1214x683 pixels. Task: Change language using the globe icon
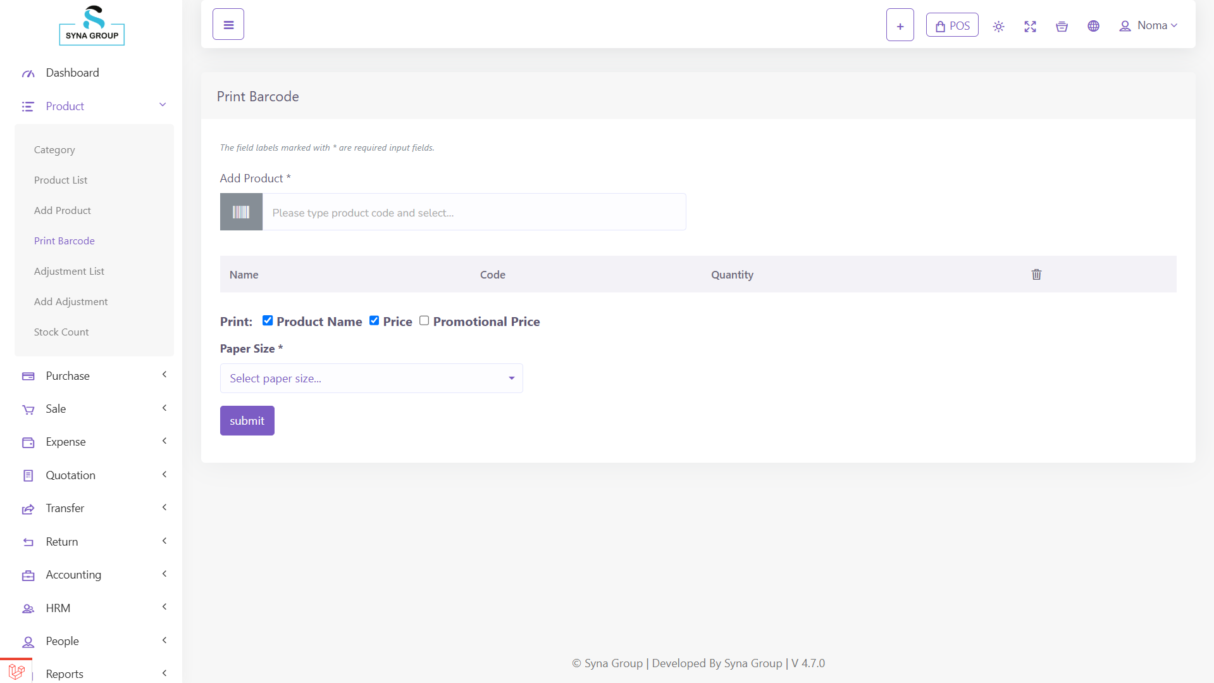1094,27
